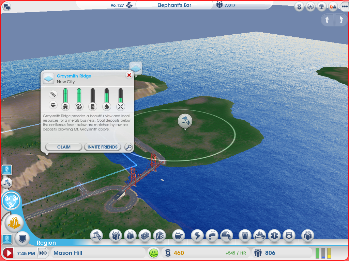This screenshot has height=261, width=349.
Task: Select the water resource bar
Action: point(107,99)
